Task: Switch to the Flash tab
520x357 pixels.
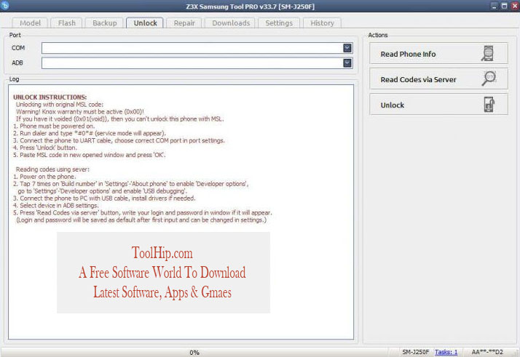Action: point(67,23)
